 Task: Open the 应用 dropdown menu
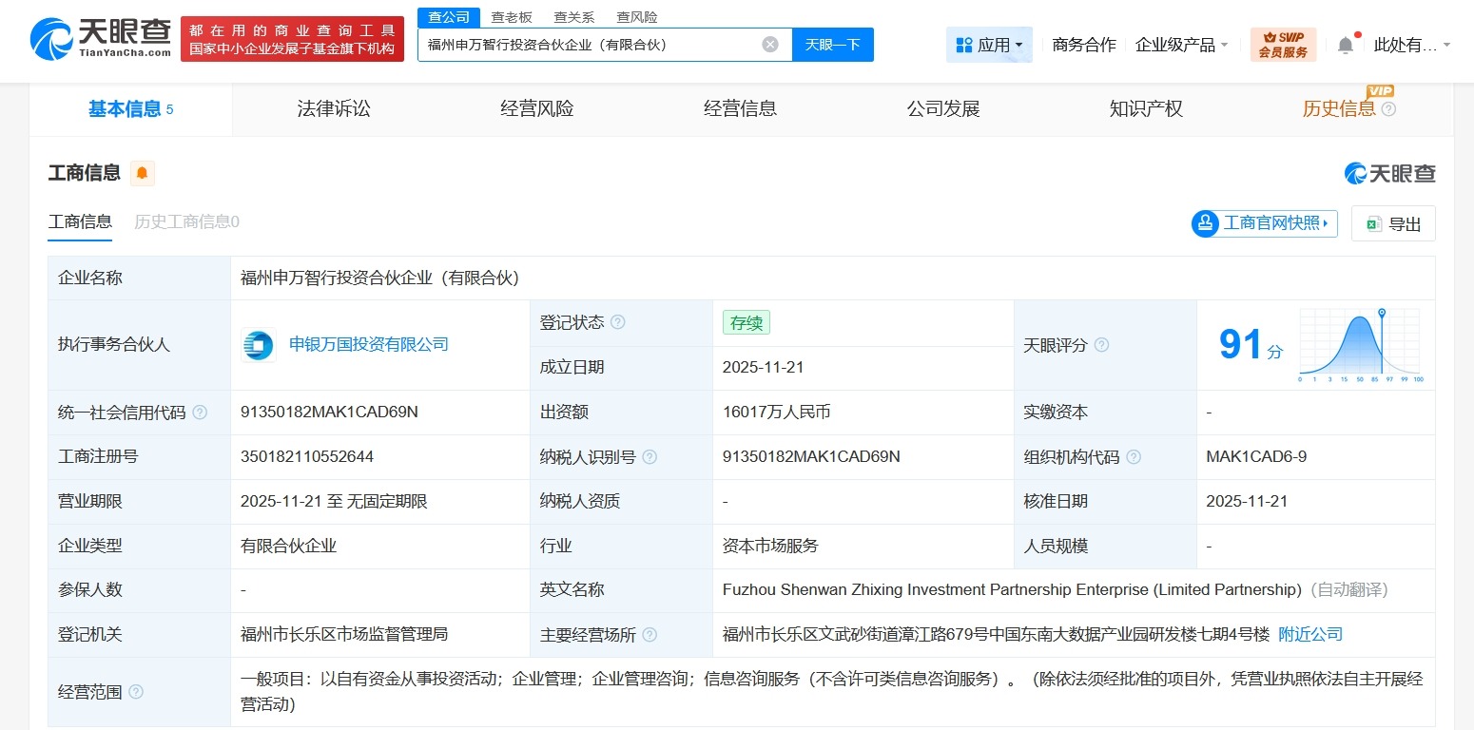(989, 44)
